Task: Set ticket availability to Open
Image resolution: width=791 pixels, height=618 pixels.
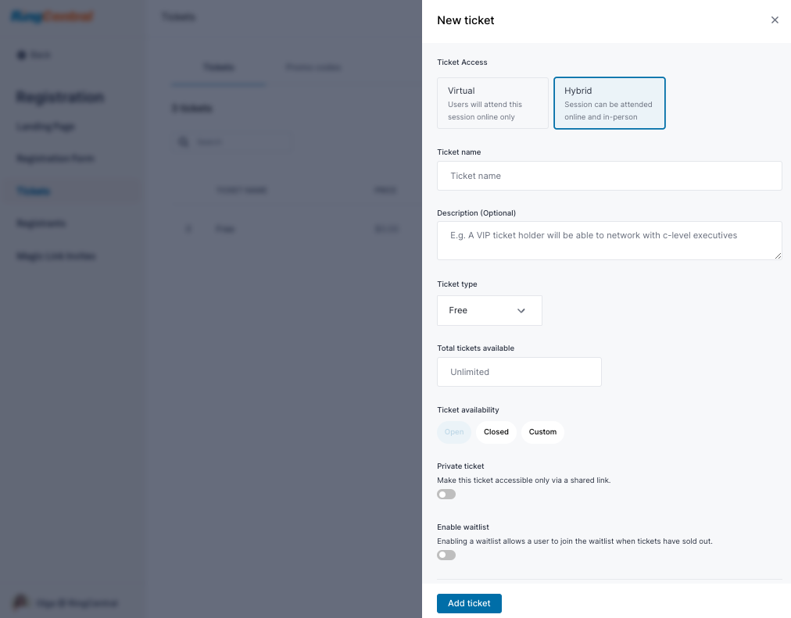Action: (x=454, y=432)
